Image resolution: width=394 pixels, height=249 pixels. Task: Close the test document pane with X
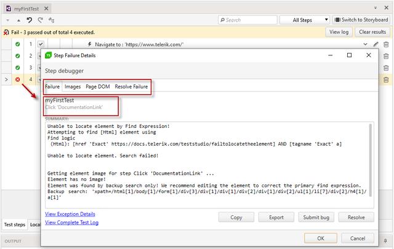point(387,8)
